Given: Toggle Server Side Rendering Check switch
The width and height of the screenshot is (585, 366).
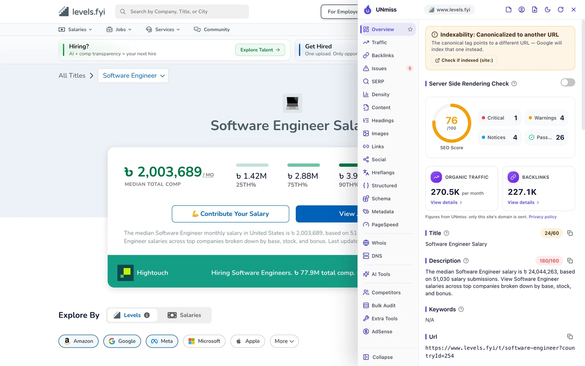Looking at the screenshot, I should click(x=568, y=83).
